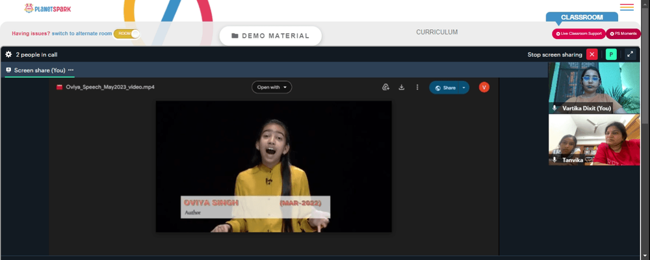
Task: Enter fullscreen with the expand arrows icon
Action: tap(630, 55)
